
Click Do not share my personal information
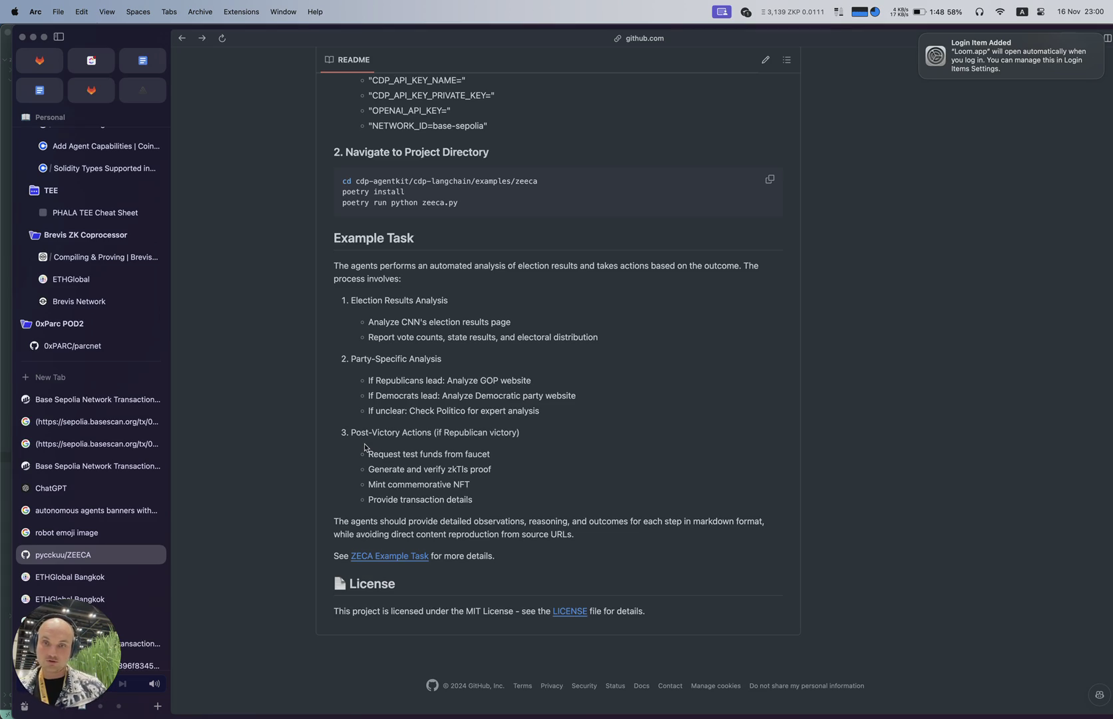[807, 686]
